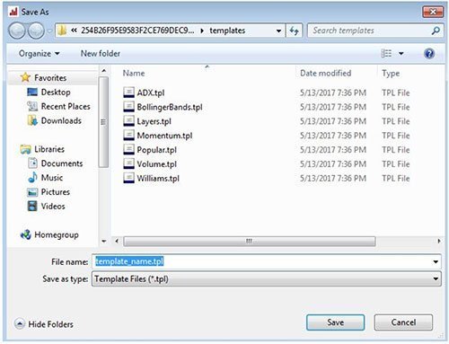Click the File name input field
Screen dimensions: 449x344
click(x=267, y=262)
